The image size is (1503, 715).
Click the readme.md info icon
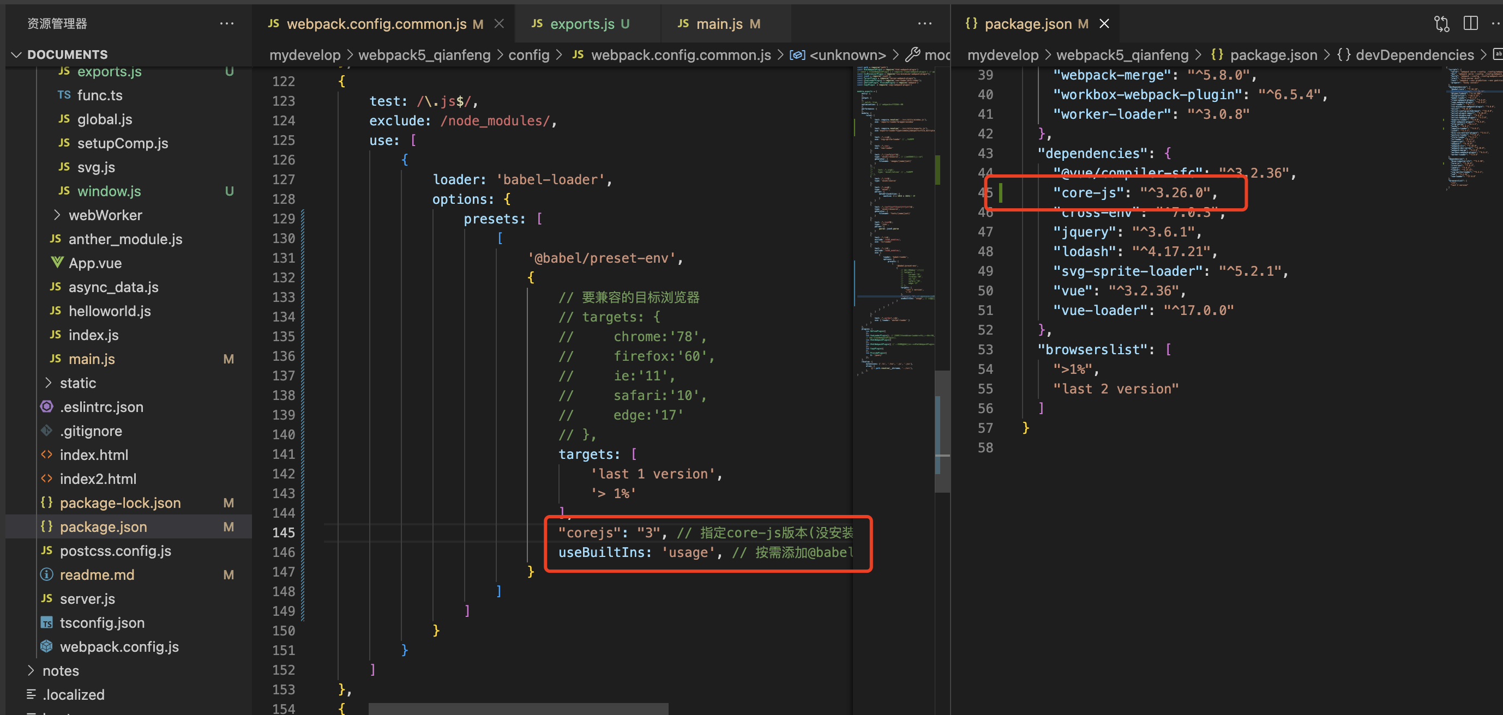[47, 574]
